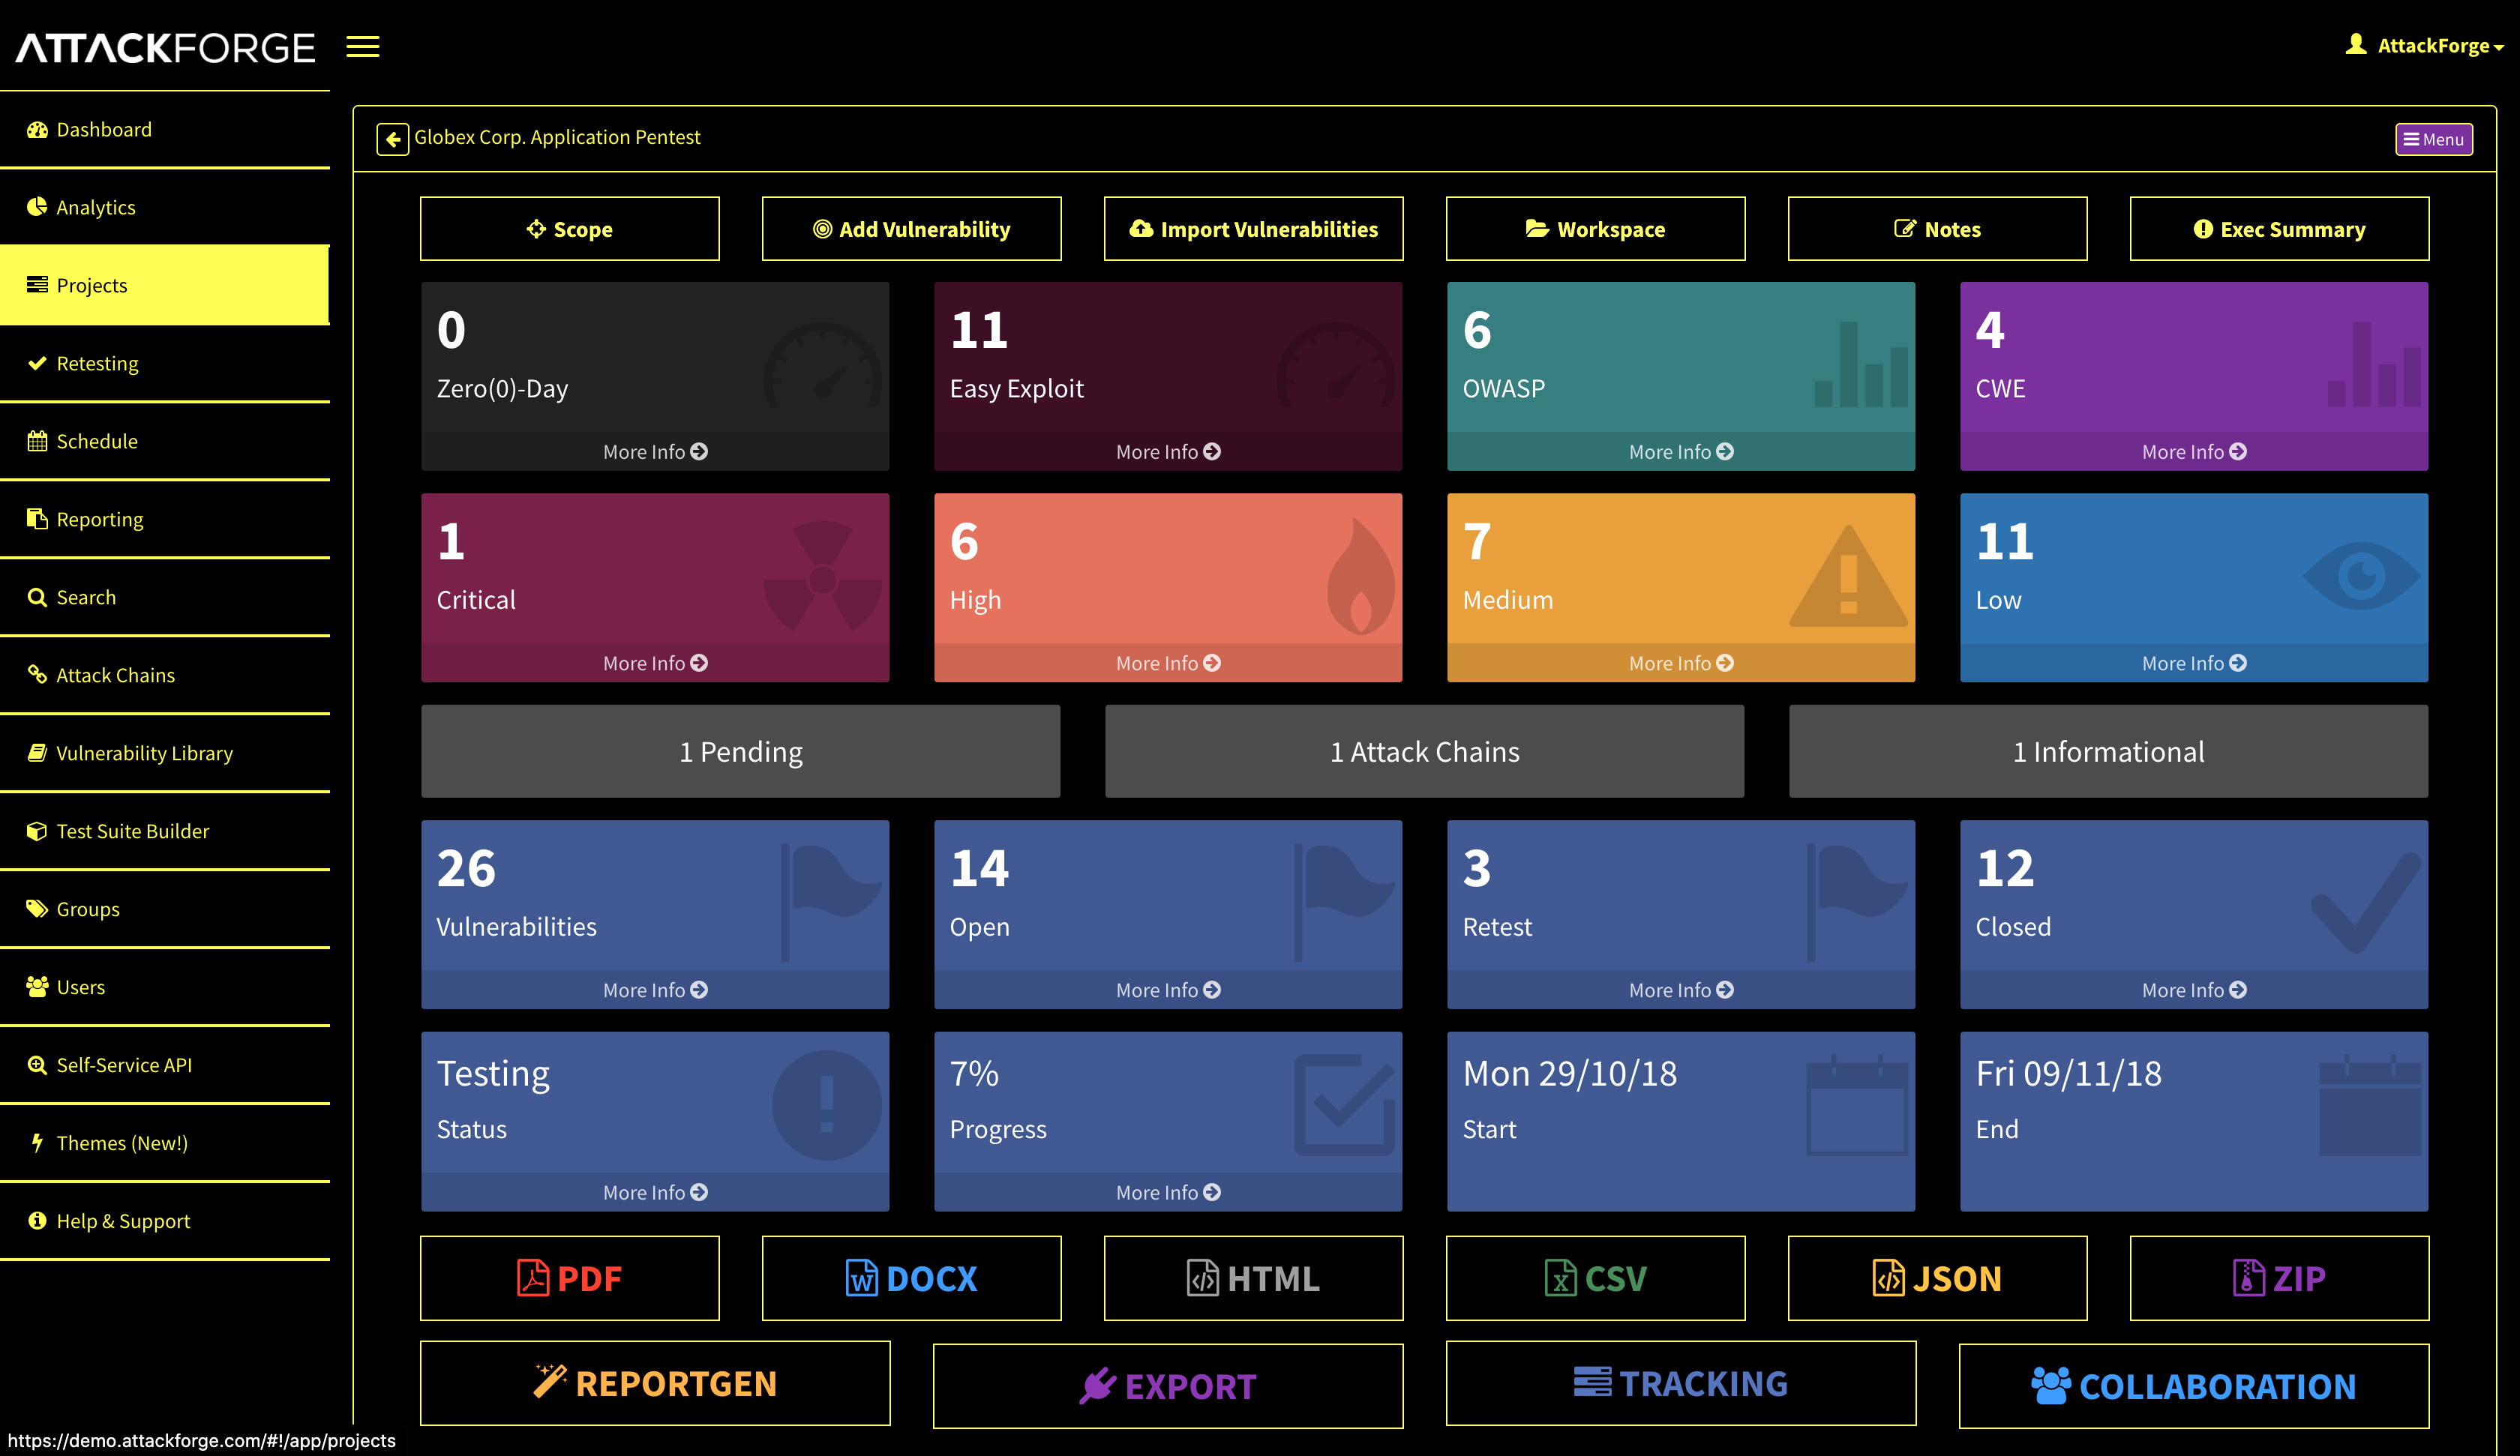
Task: Click the Groups tags icon
Action: click(x=37, y=909)
